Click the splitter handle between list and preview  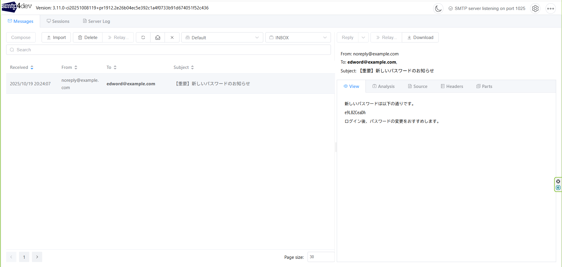coord(336,147)
